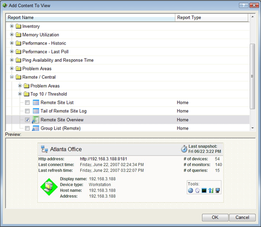The height and width of the screenshot is (227, 261).
Task: Close the Add Content To View dialog
Action: point(254,5)
